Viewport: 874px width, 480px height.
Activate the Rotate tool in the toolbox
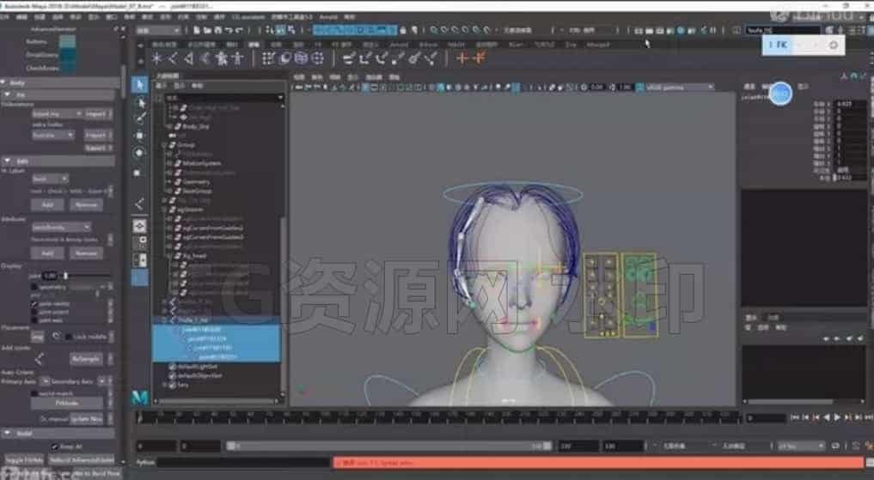coord(139,153)
